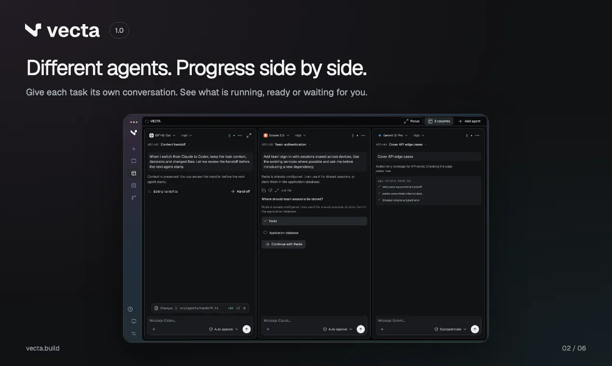Click the plus icon in the left sidebar
The width and height of the screenshot is (612, 366).
pyautogui.click(x=133, y=149)
